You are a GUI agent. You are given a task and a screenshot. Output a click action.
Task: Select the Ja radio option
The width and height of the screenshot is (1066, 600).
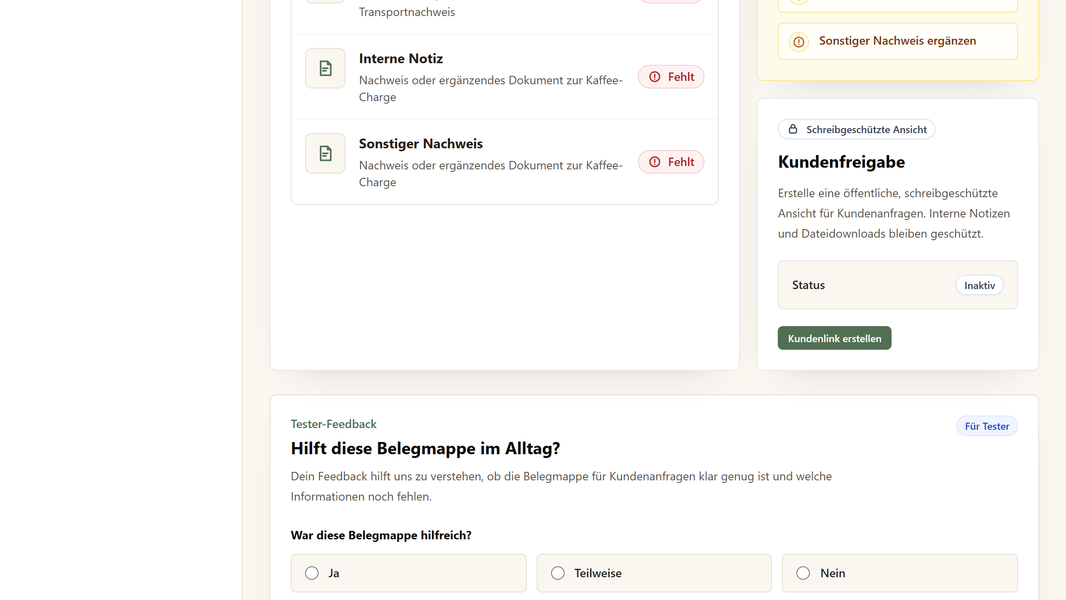pos(312,573)
